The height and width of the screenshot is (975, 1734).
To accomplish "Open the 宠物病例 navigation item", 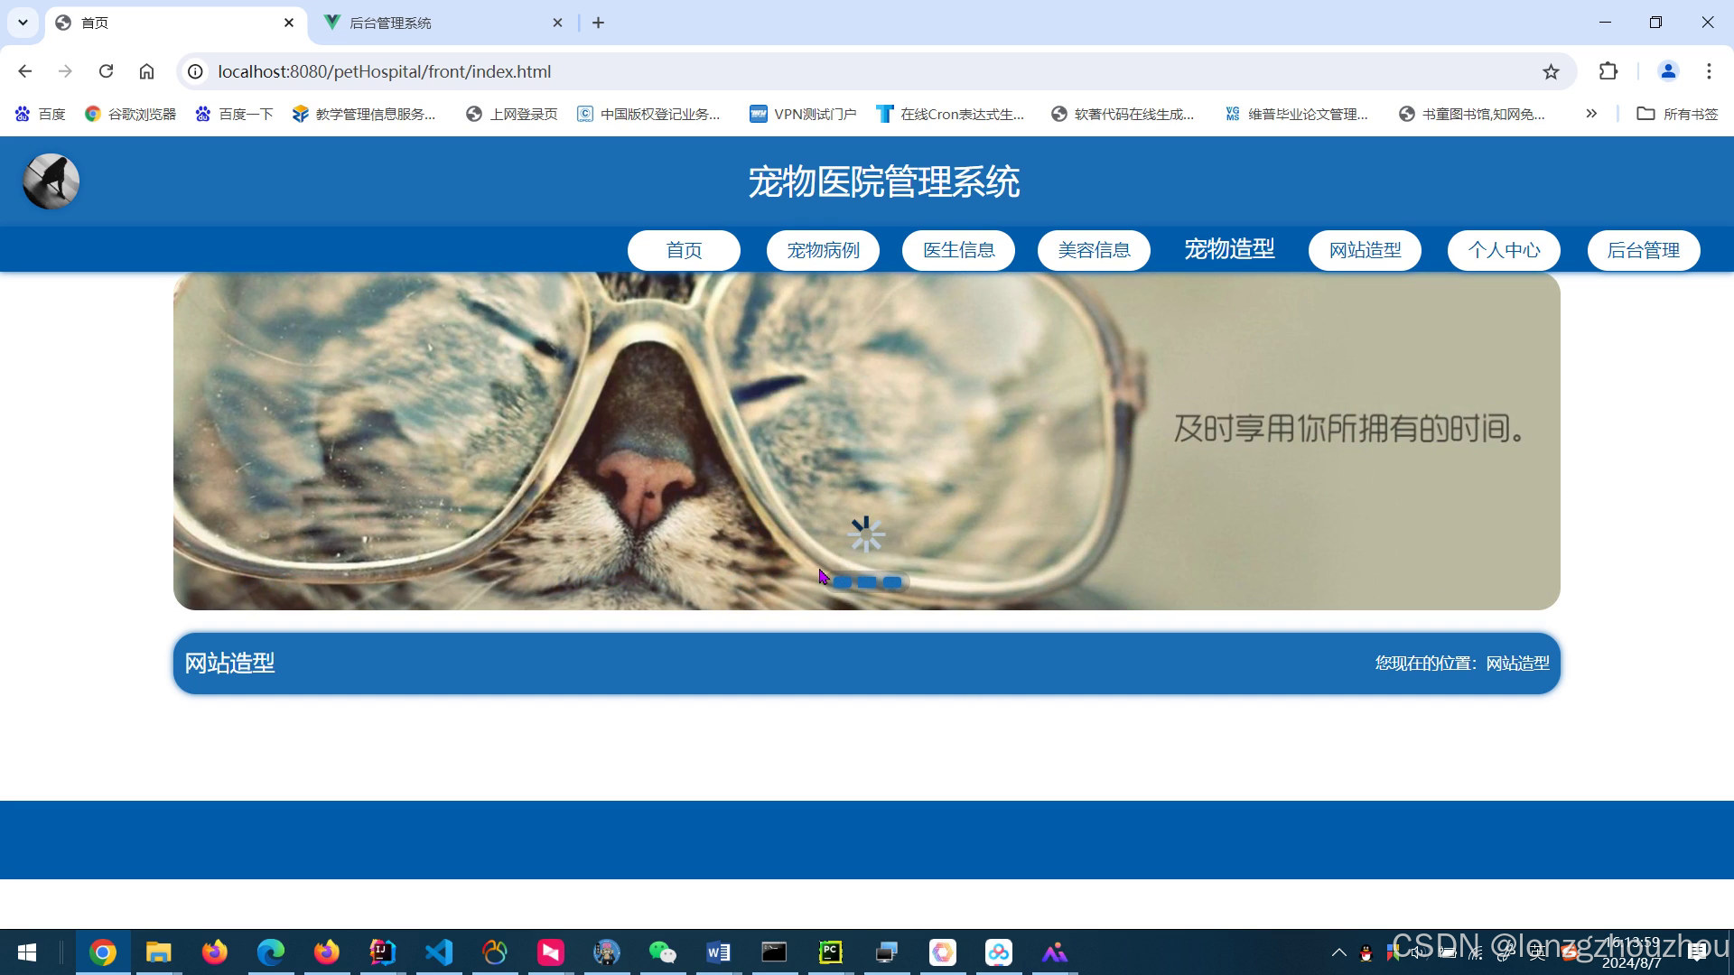I will [823, 250].
